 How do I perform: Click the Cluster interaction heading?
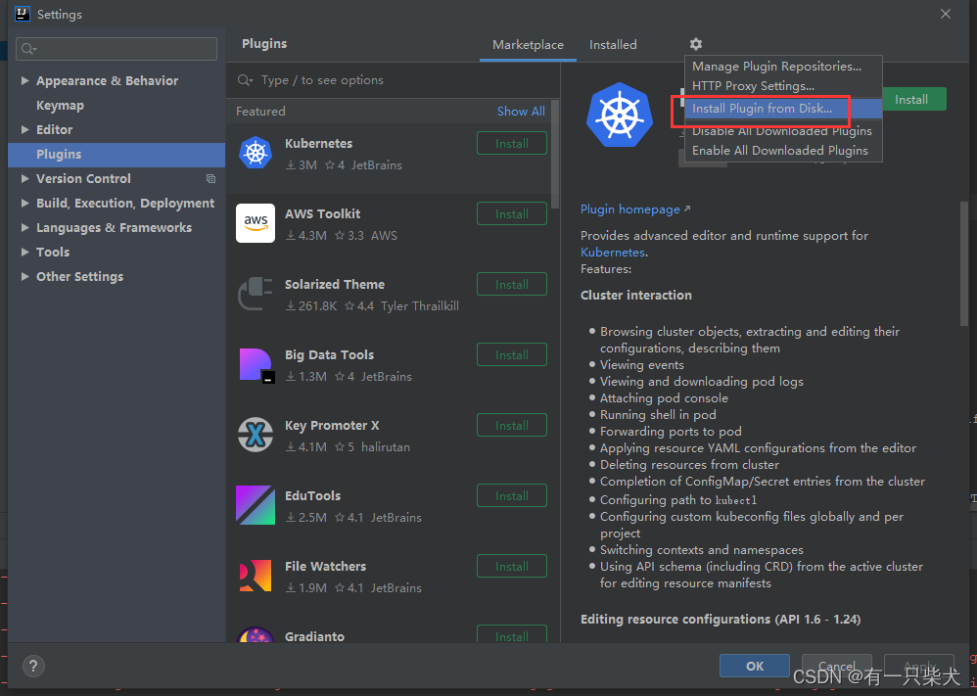pos(636,296)
